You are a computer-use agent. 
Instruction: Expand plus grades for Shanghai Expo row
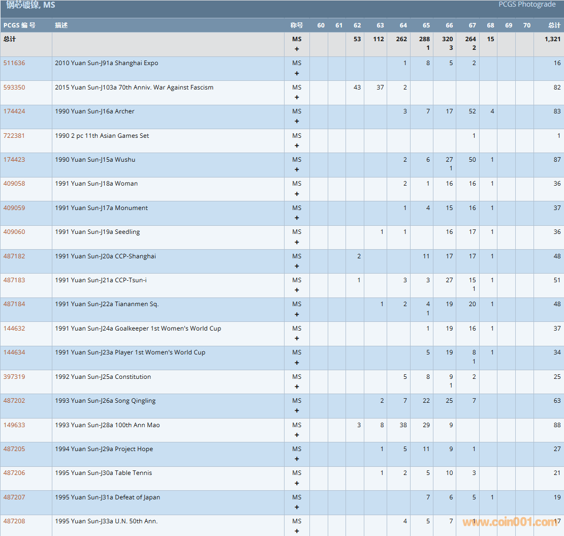pyautogui.click(x=297, y=73)
